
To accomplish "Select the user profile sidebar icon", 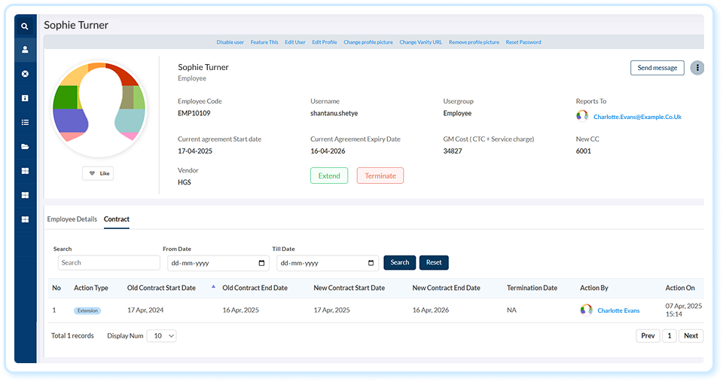I will tap(25, 50).
